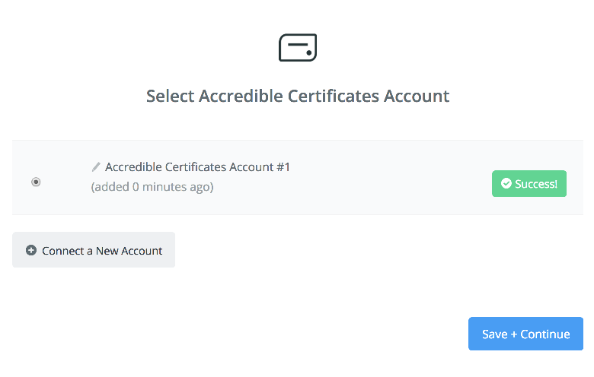Click the Accredible Certificates Account #1 name
The width and height of the screenshot is (594, 377).
point(197,166)
